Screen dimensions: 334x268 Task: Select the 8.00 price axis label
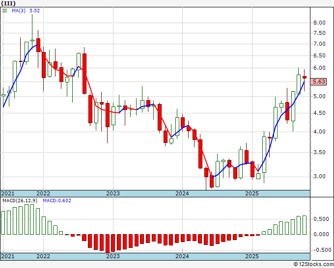pos(319,23)
